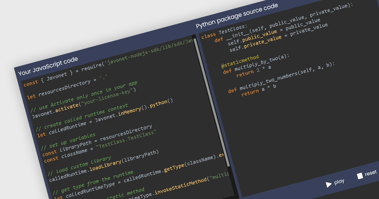The image size is (379, 199).
Task: Click the white reset square icon
Action: pos(360,176)
